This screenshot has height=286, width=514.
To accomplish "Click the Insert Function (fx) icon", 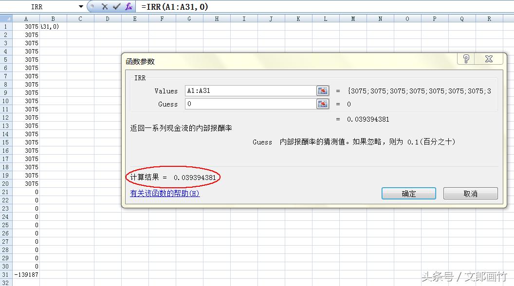I will pos(128,6).
